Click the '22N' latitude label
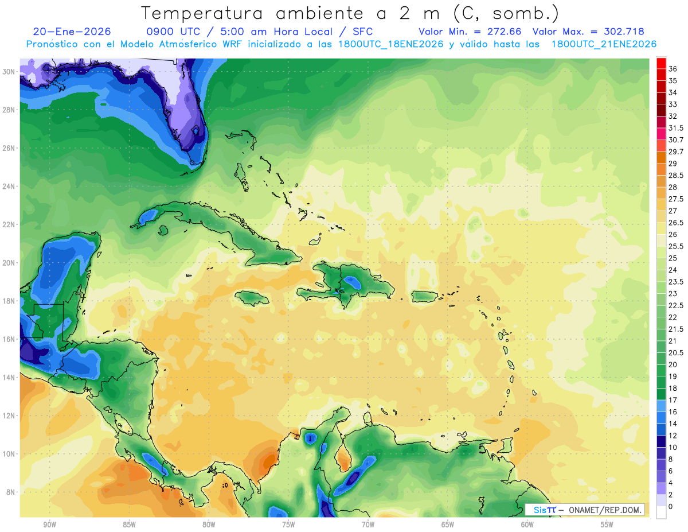This screenshot has height=532, width=688. pos(8,224)
